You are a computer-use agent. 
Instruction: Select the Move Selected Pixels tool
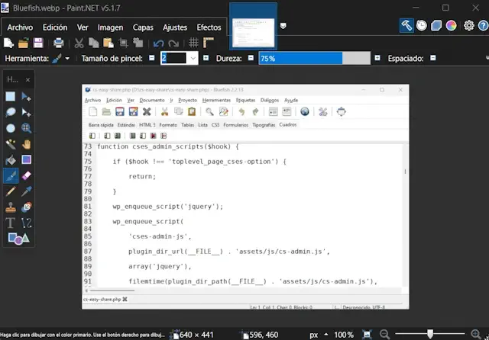coord(26,96)
